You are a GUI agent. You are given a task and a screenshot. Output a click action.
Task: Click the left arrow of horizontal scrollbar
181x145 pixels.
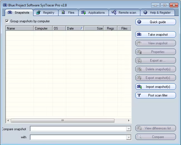pyautogui.click(x=8, y=120)
